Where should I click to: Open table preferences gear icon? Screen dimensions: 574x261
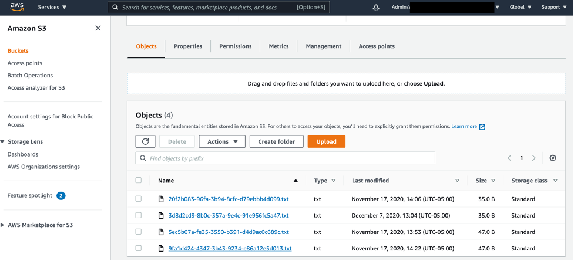tap(553, 158)
